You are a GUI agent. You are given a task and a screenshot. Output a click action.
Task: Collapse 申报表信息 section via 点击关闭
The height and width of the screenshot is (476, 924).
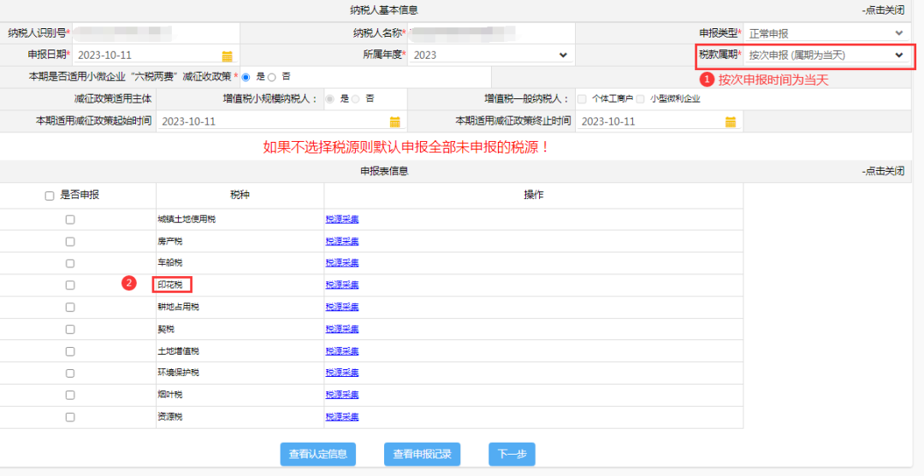882,171
